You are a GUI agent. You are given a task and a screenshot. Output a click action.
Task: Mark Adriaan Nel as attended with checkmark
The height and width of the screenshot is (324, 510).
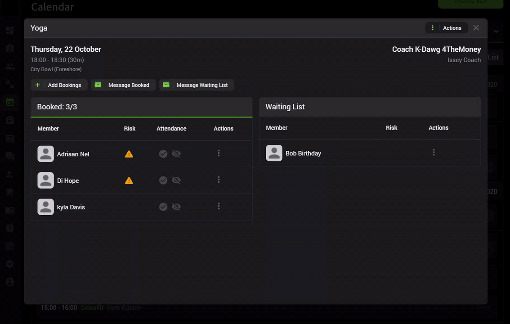(x=163, y=153)
